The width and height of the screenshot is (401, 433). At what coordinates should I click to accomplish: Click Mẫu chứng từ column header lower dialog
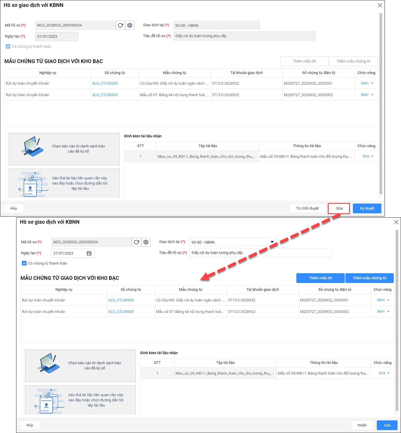[191, 290]
